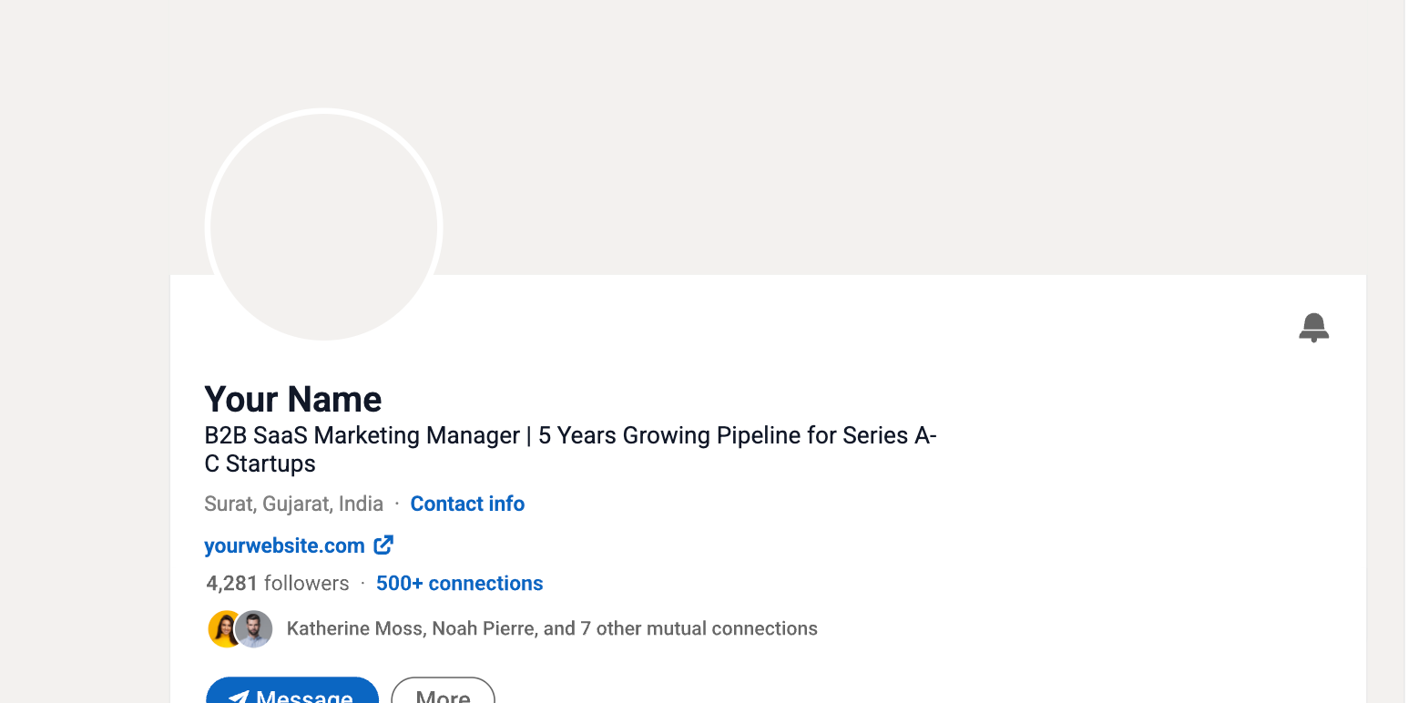Click 'C Startups' on headline's second line
Screen dimensions: 1408x703
(x=260, y=464)
